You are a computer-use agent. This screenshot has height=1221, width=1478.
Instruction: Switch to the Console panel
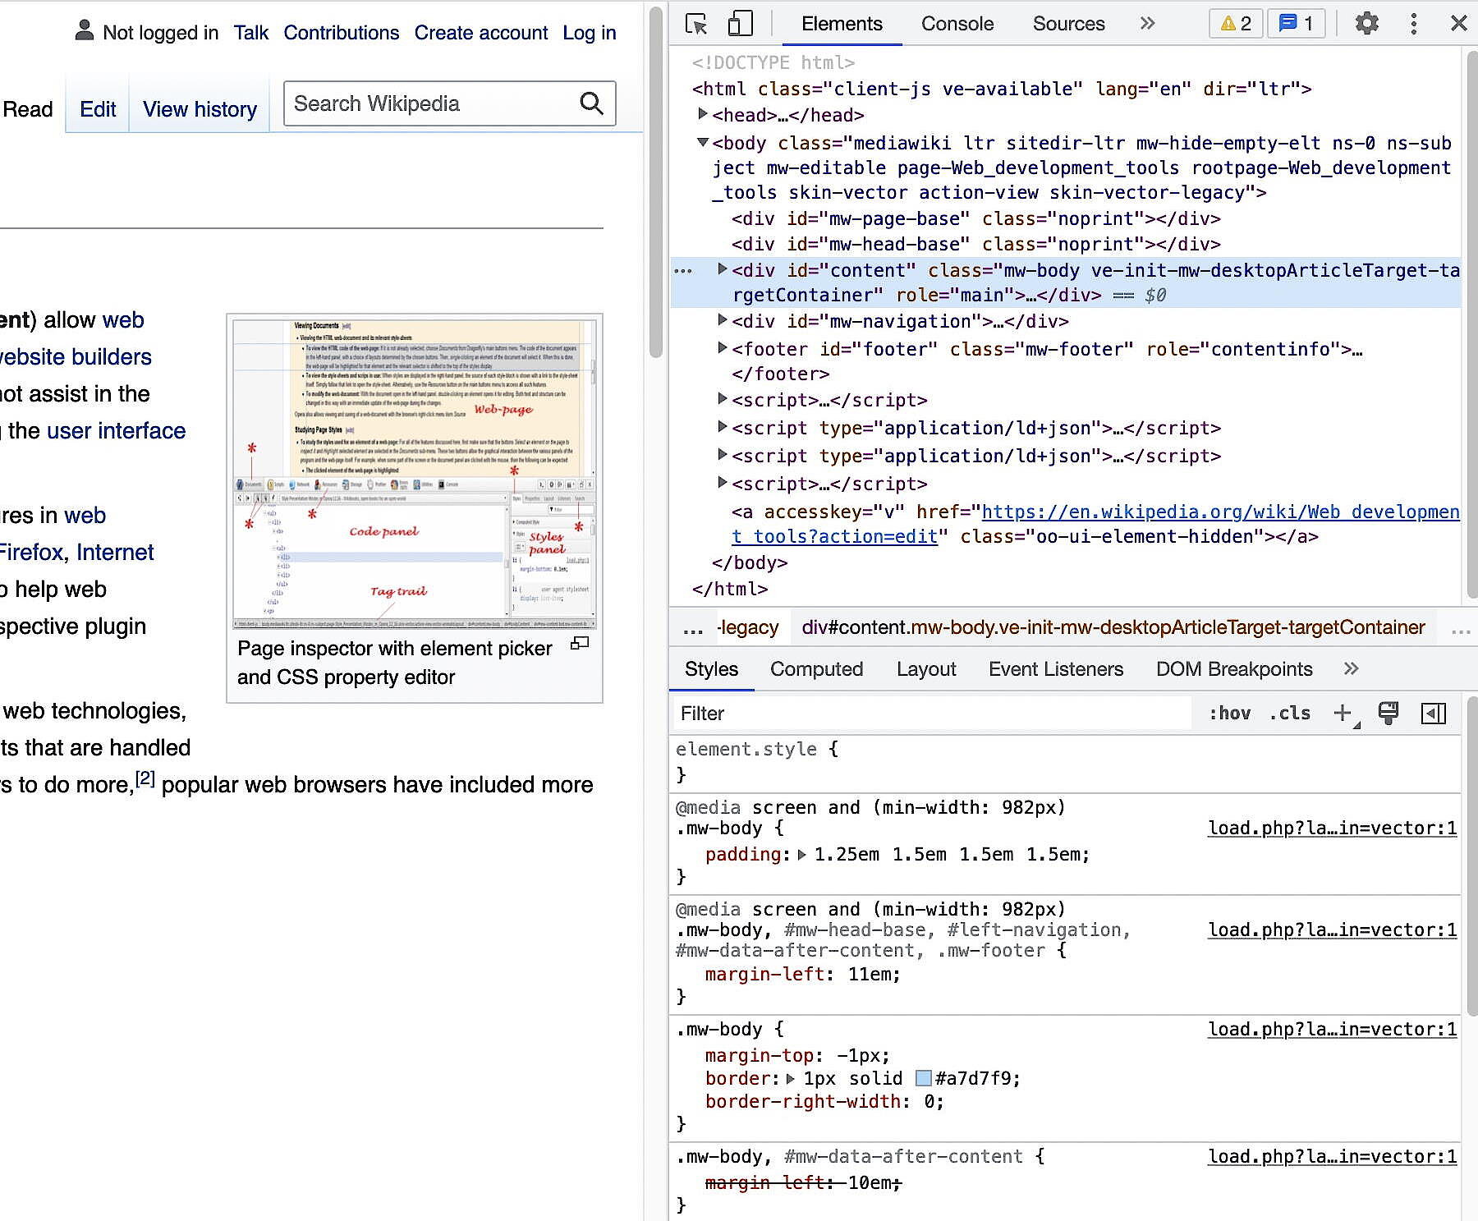(957, 23)
